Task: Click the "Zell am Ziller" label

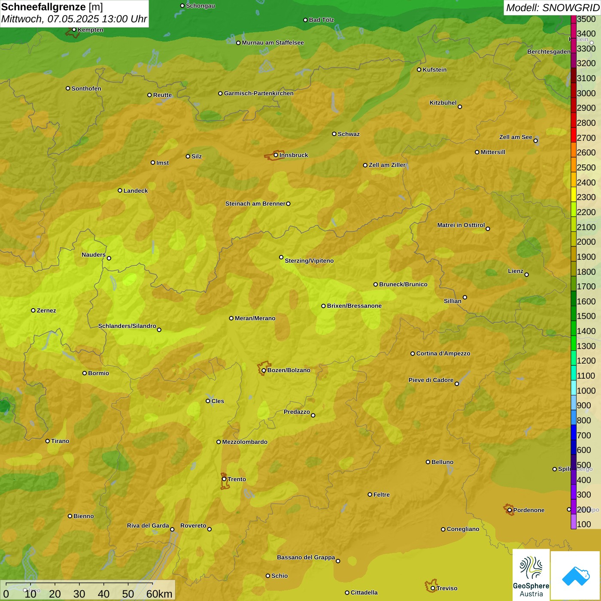Action: 387,165
